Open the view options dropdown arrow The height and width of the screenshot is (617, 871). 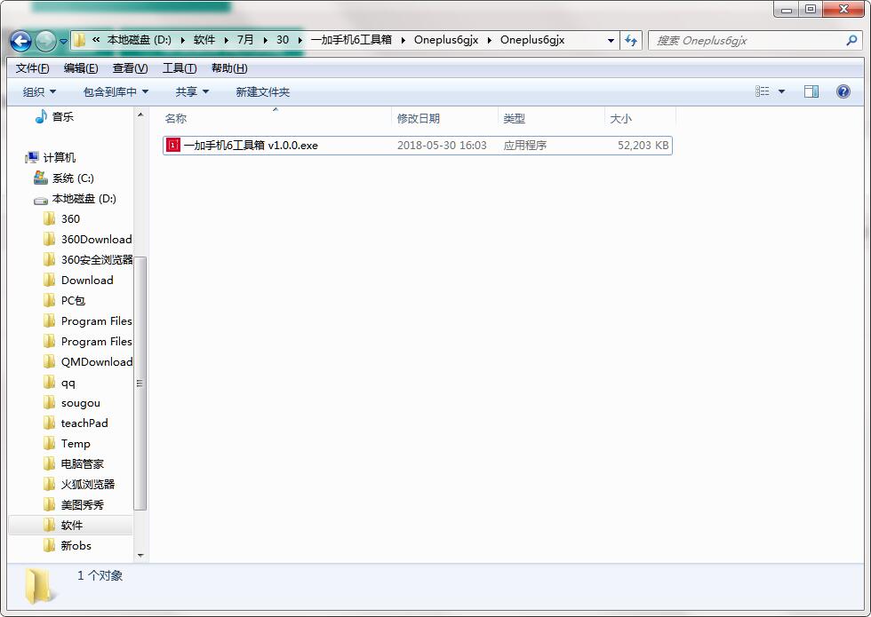[781, 91]
